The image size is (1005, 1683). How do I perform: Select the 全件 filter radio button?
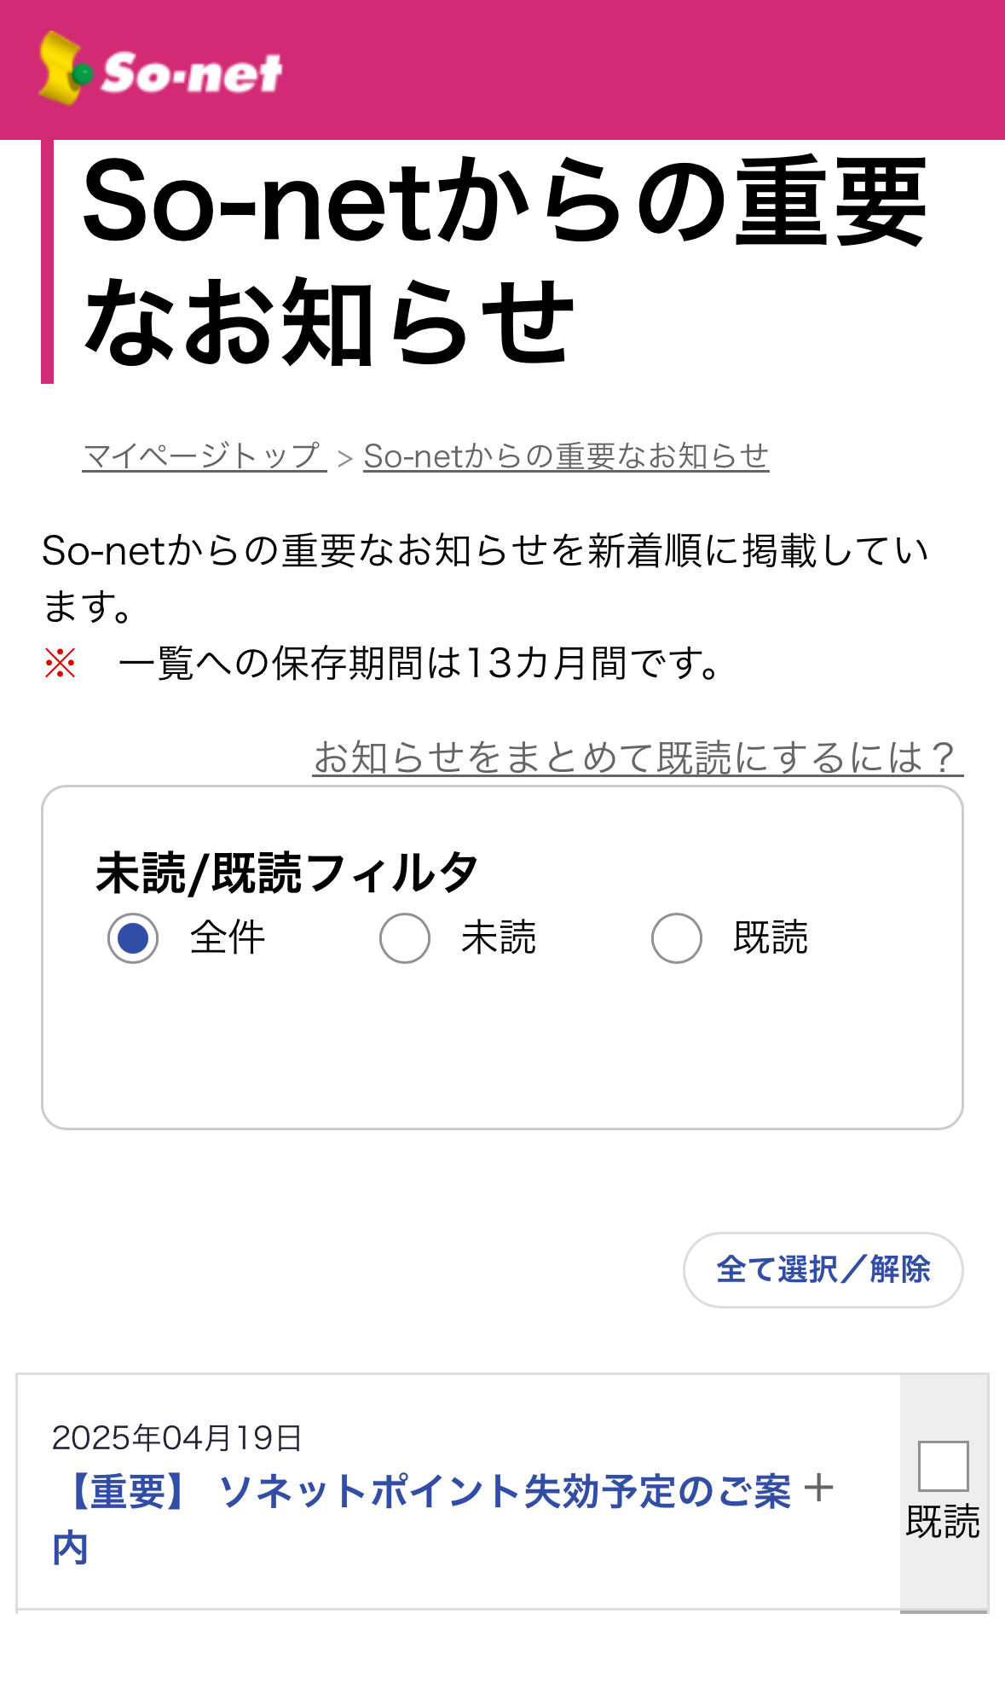[133, 938]
